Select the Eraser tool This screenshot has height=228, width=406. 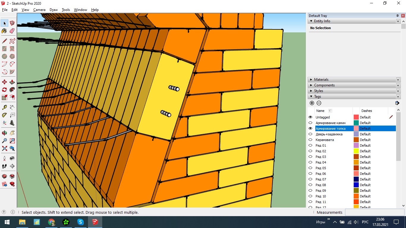(12, 31)
